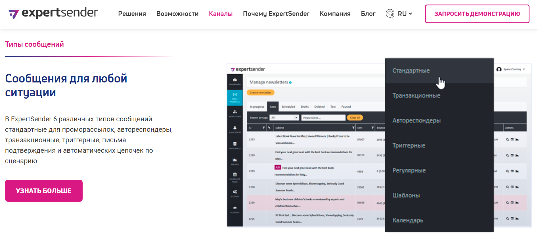Click the user avatar next to Space Cowboy
Screen dimensions: 538x240
(x=499, y=69)
